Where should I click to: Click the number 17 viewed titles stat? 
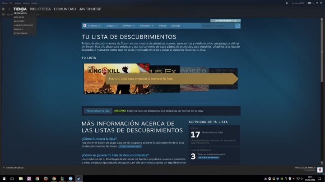click(195, 135)
